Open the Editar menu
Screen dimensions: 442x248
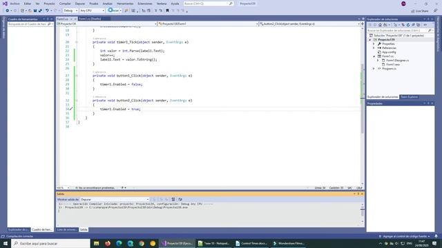28,3
